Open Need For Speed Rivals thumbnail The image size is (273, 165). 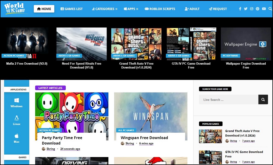pyautogui.click(x=81, y=44)
